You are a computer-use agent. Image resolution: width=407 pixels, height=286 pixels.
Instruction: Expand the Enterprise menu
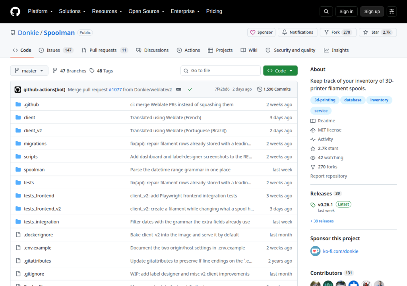click(185, 12)
